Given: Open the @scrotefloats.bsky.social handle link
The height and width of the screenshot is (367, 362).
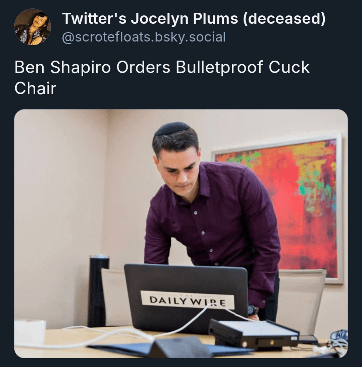Looking at the screenshot, I should [x=144, y=37].
